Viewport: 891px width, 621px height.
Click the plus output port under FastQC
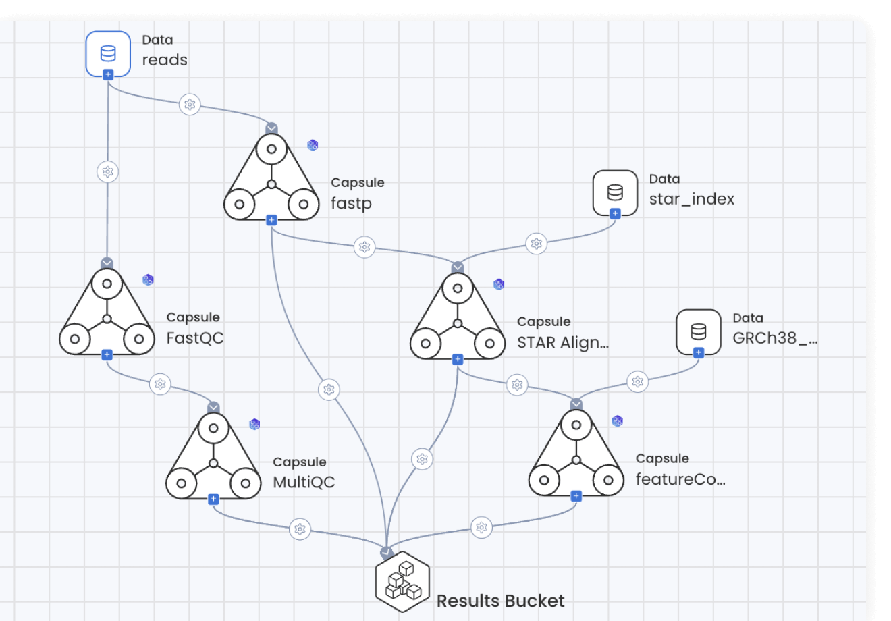point(107,354)
